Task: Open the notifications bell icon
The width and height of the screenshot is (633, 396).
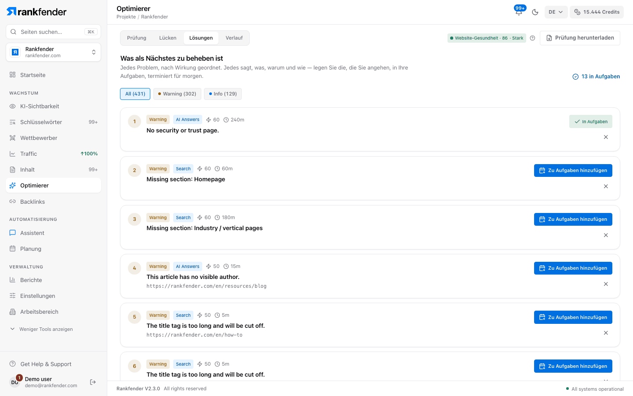Action: pos(519,12)
